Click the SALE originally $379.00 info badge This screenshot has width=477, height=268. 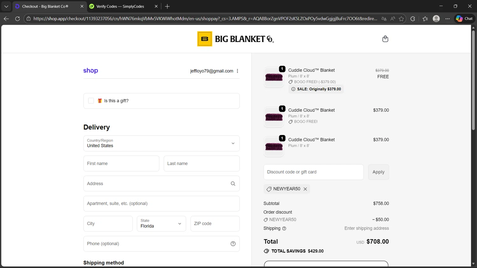click(316, 89)
